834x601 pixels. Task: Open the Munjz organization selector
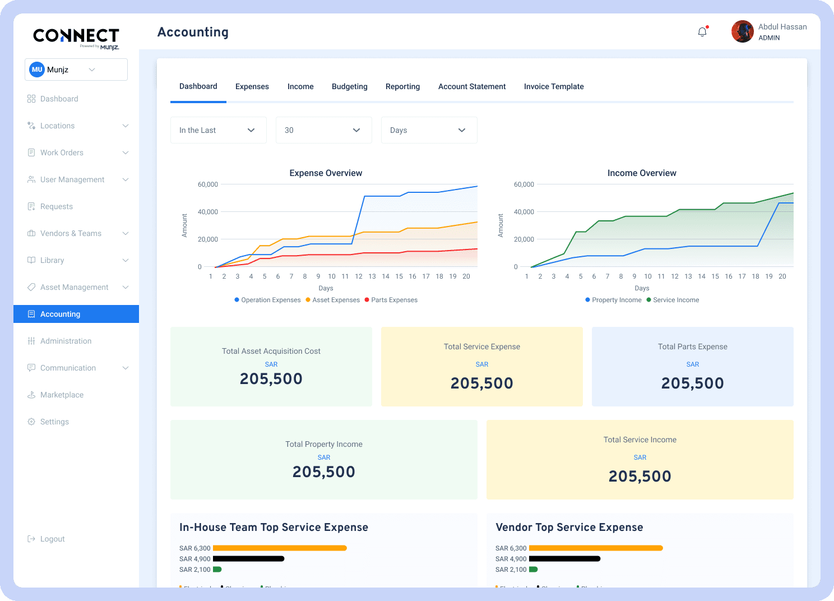tap(76, 70)
